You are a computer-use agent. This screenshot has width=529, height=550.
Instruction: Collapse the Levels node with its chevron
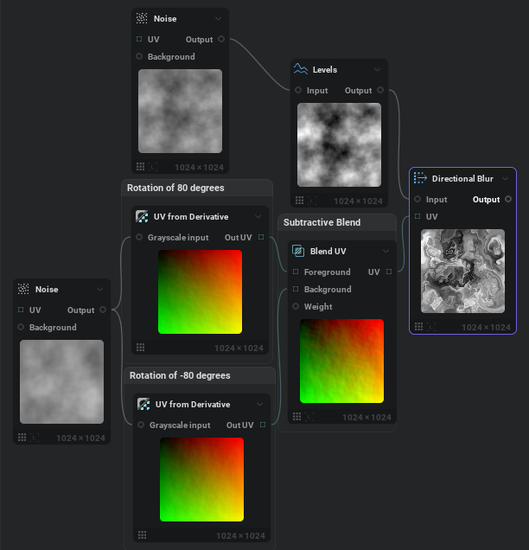(x=378, y=69)
